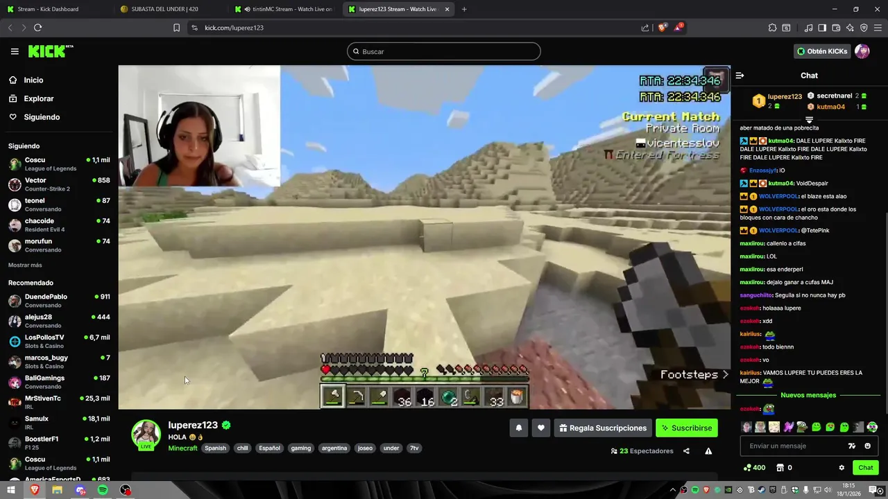Open Coscu channel in Siguiendo list
Screen dimensions: 888x499
click(59, 164)
